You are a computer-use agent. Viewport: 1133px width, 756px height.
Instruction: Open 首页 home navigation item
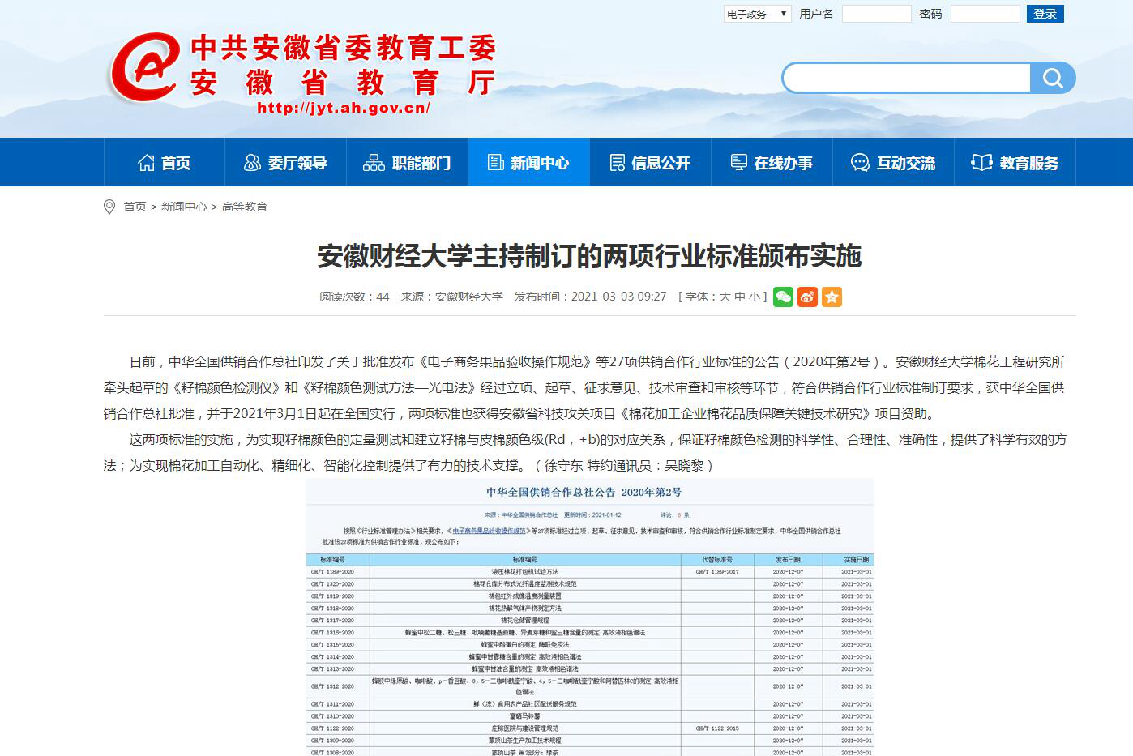tap(165, 163)
